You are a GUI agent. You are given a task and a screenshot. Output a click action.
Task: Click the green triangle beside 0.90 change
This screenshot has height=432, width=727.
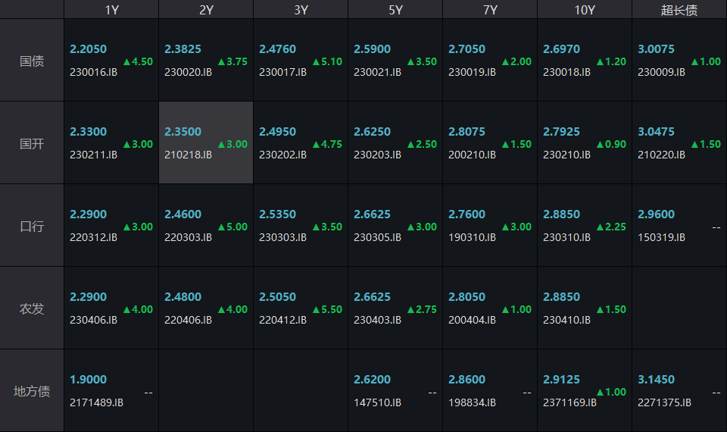coord(601,144)
